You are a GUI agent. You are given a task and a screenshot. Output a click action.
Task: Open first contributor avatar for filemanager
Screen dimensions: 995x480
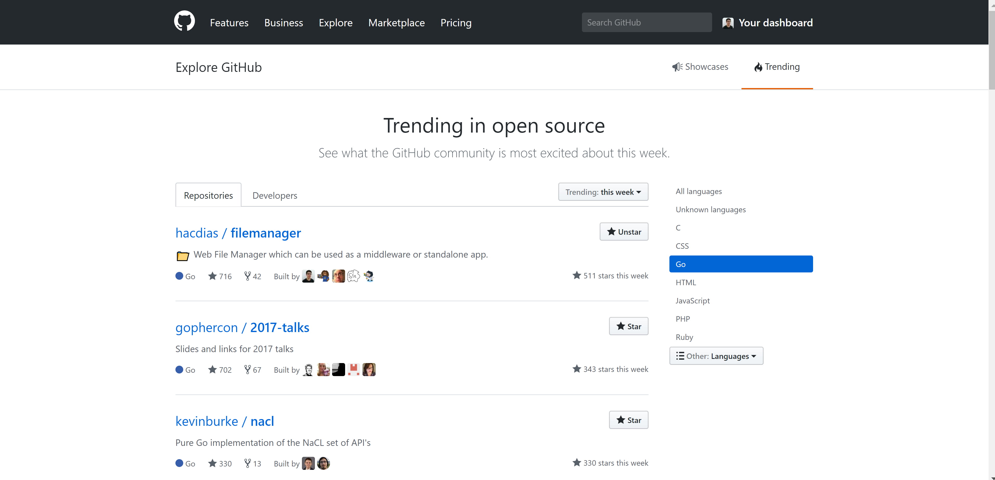coord(308,276)
